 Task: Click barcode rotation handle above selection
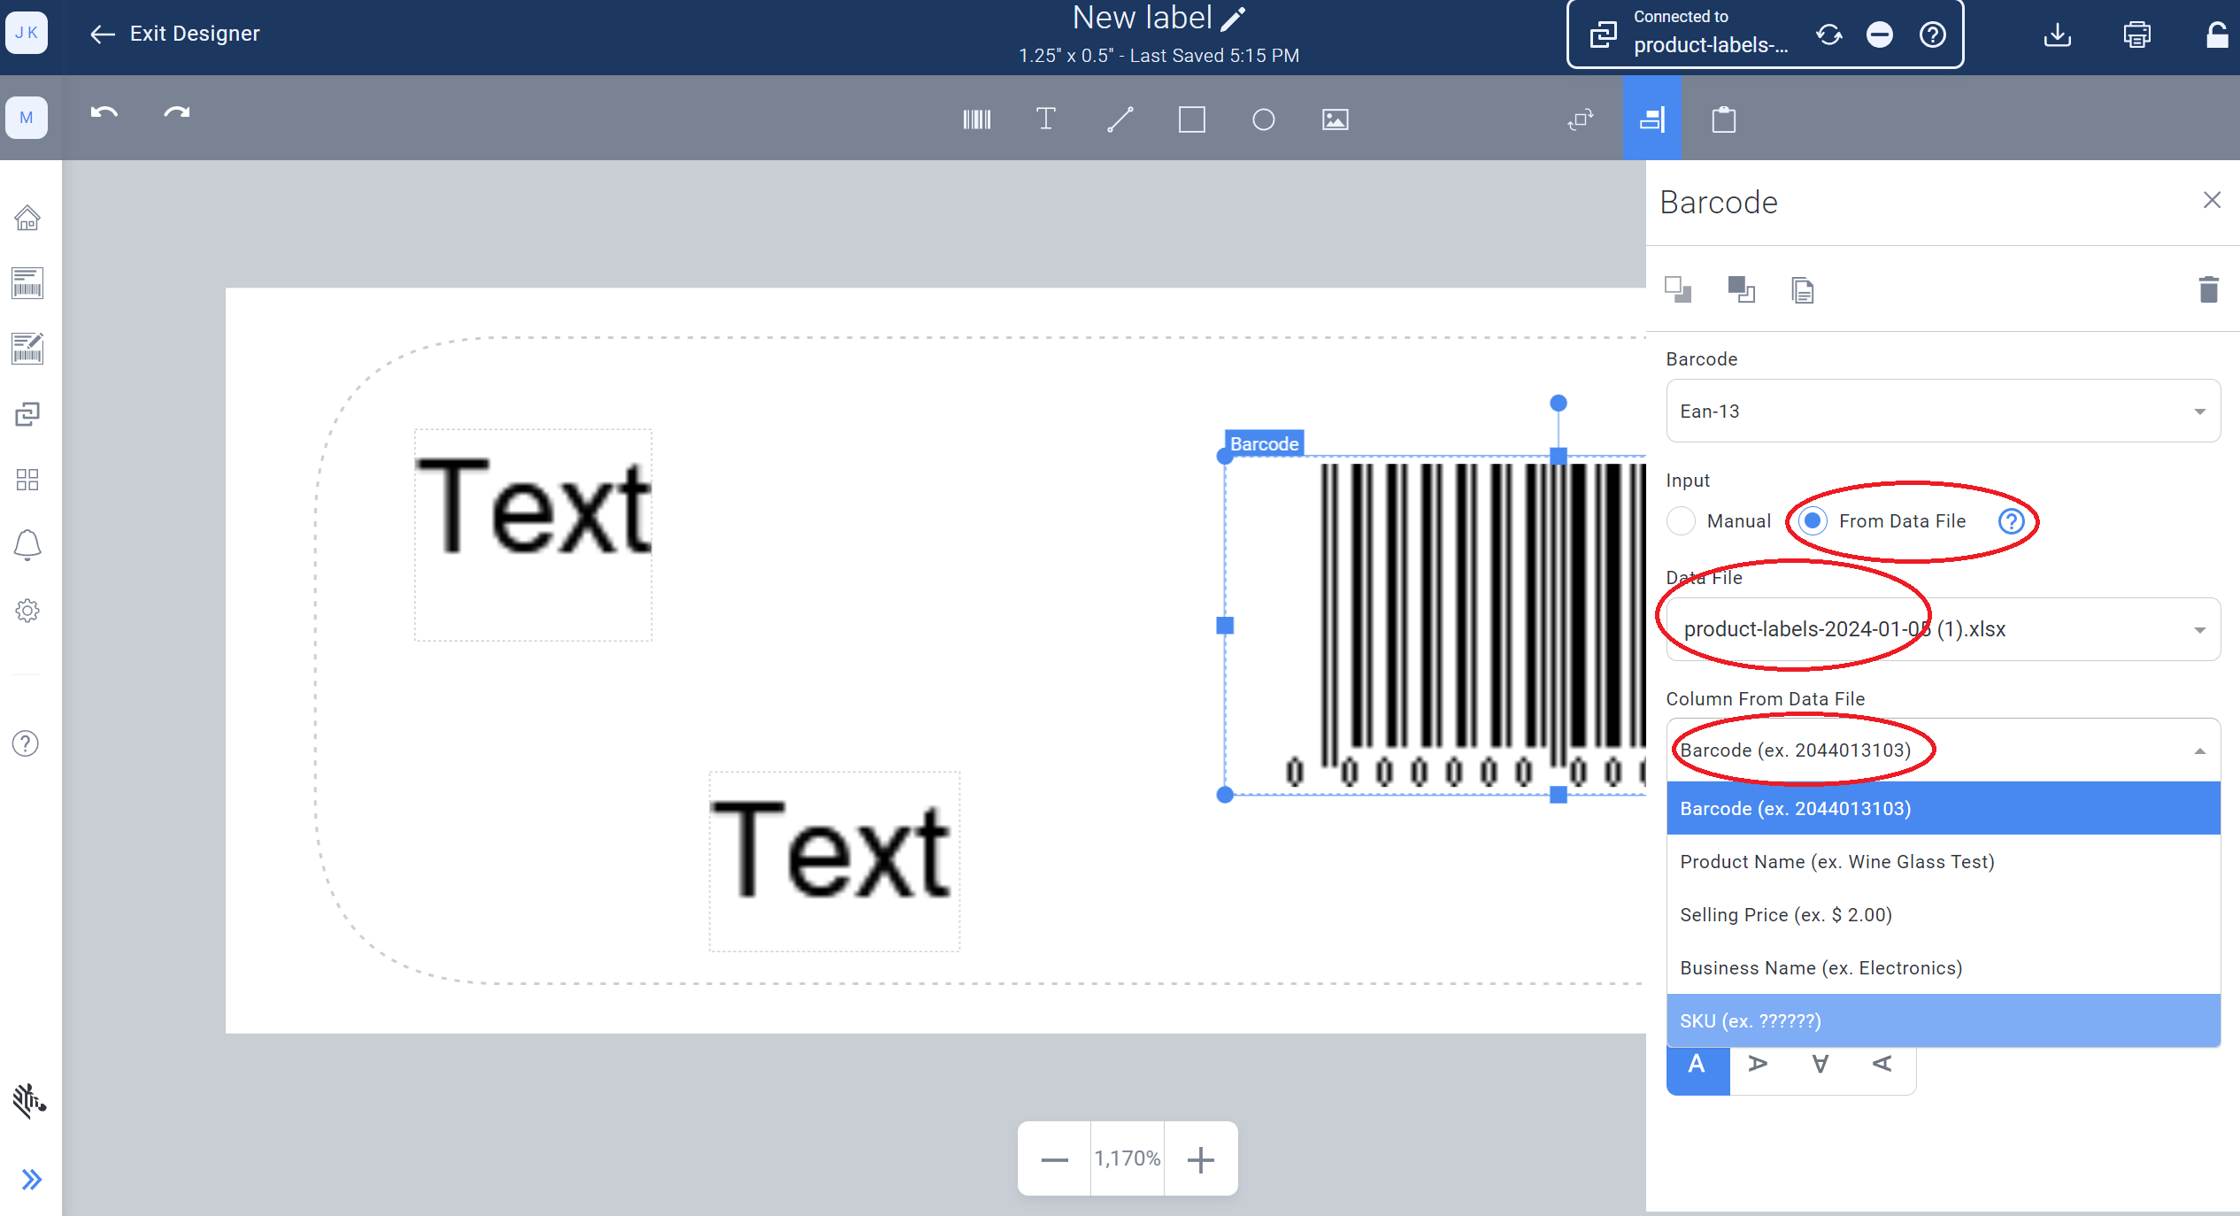click(x=1559, y=404)
